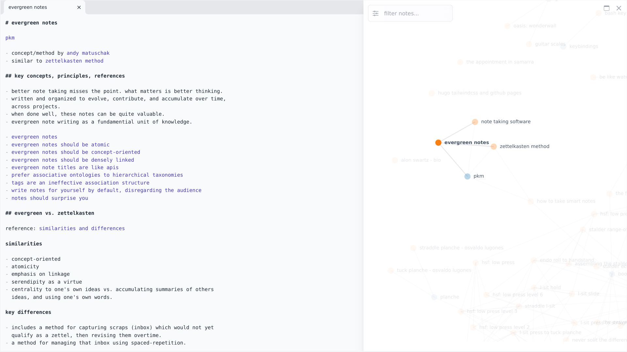The height and width of the screenshot is (352, 627).
Task: Close the graph panel with the X icon
Action: pos(619,8)
